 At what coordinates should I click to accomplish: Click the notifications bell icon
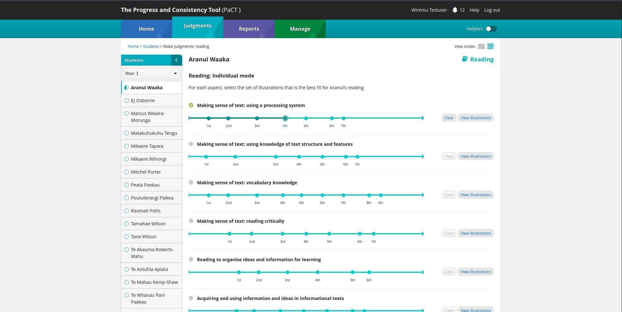455,10
